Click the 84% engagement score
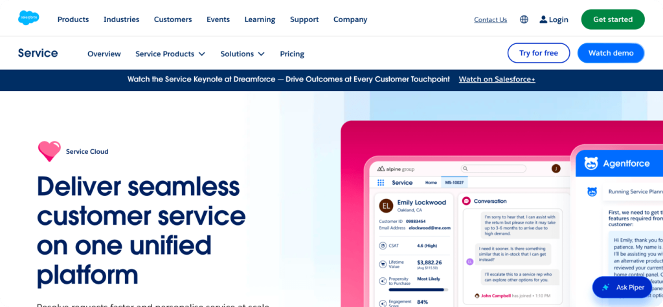Image resolution: width=663 pixels, height=307 pixels. [423, 302]
